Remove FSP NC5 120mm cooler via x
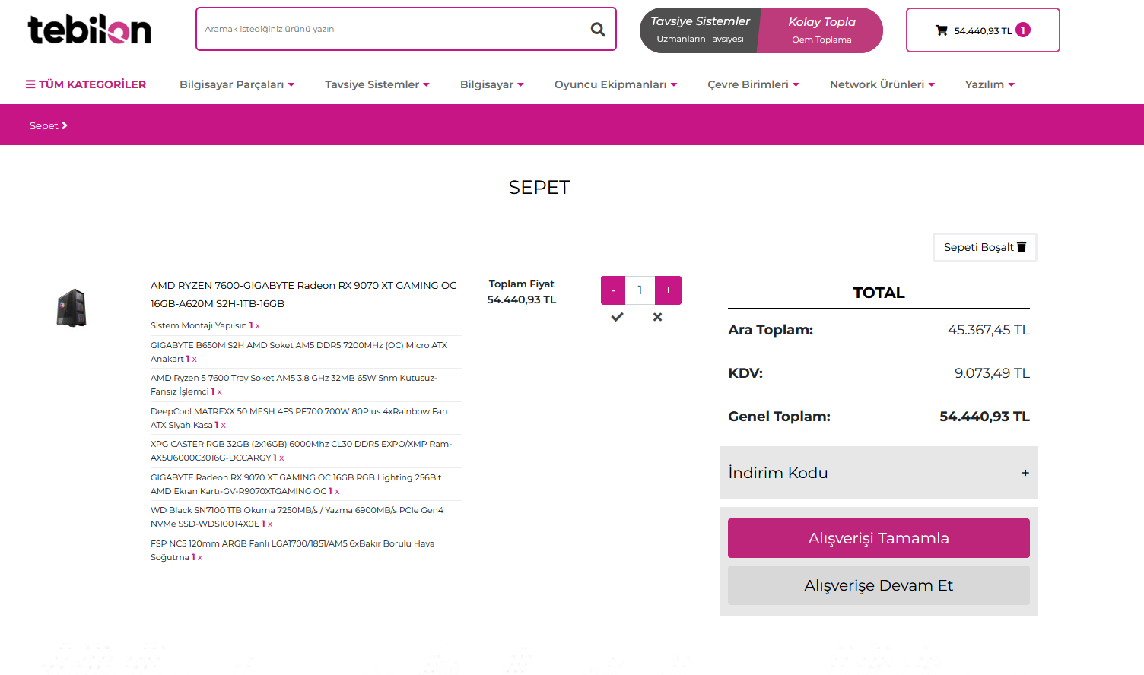 [x=200, y=558]
